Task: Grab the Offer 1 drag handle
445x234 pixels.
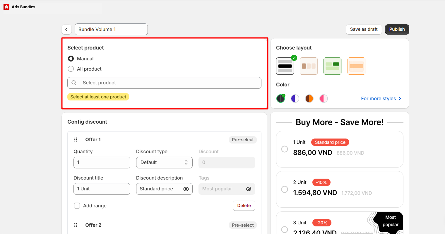Action: [76, 140]
